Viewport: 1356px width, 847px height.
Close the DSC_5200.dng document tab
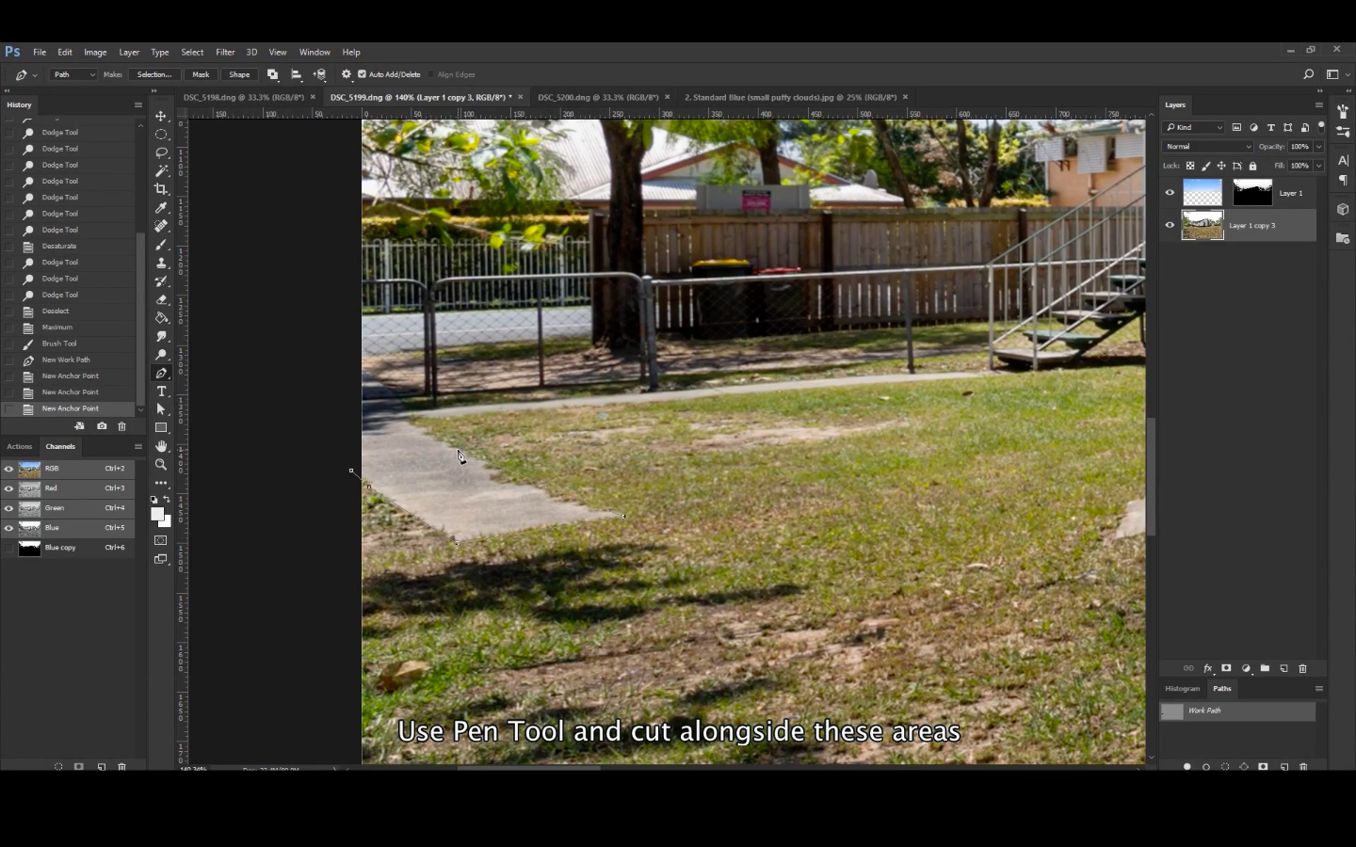click(668, 97)
